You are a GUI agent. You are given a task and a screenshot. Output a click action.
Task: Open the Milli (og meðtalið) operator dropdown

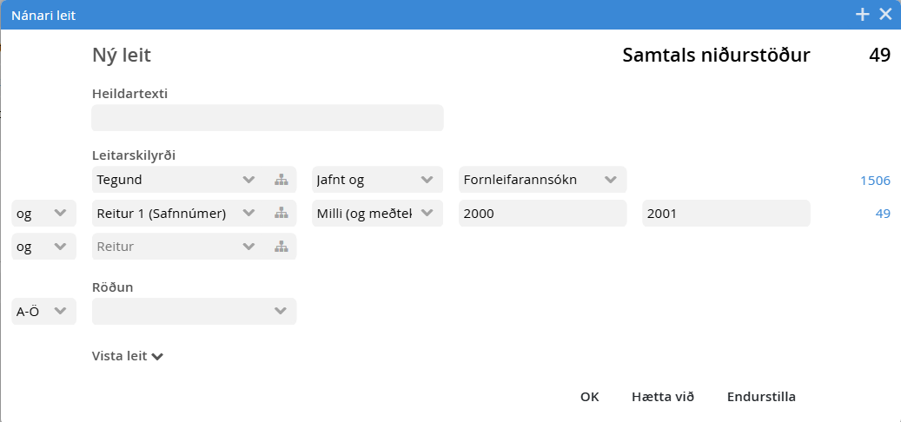(x=427, y=214)
